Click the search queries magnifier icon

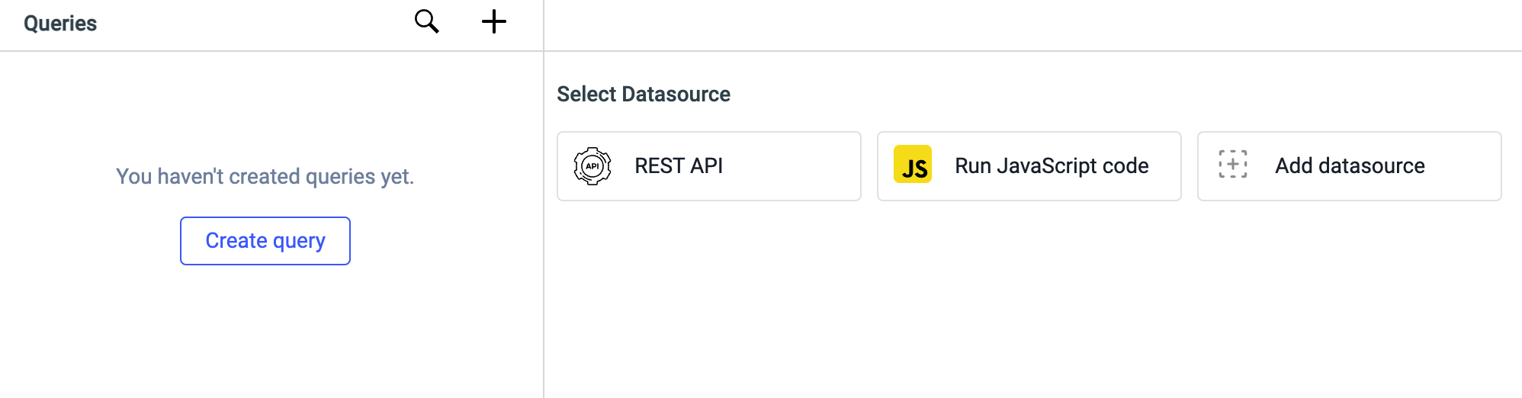pos(426,21)
